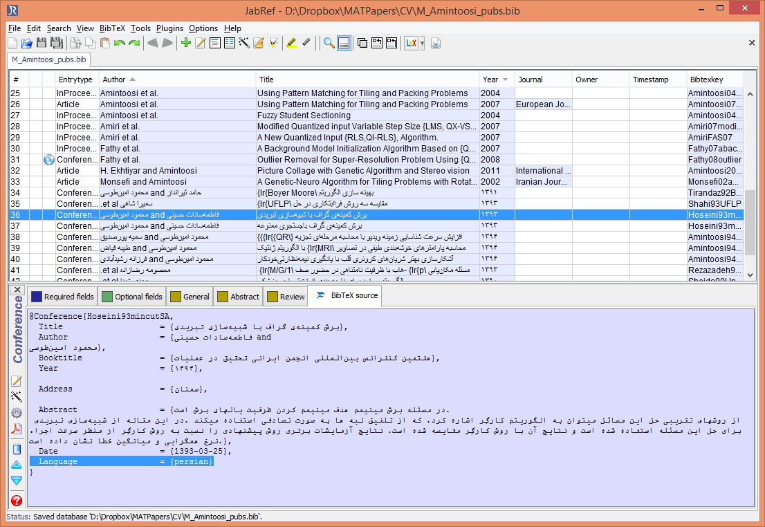Click the table scrollbar down arrow
The width and height of the screenshot is (765, 527).
750,275
